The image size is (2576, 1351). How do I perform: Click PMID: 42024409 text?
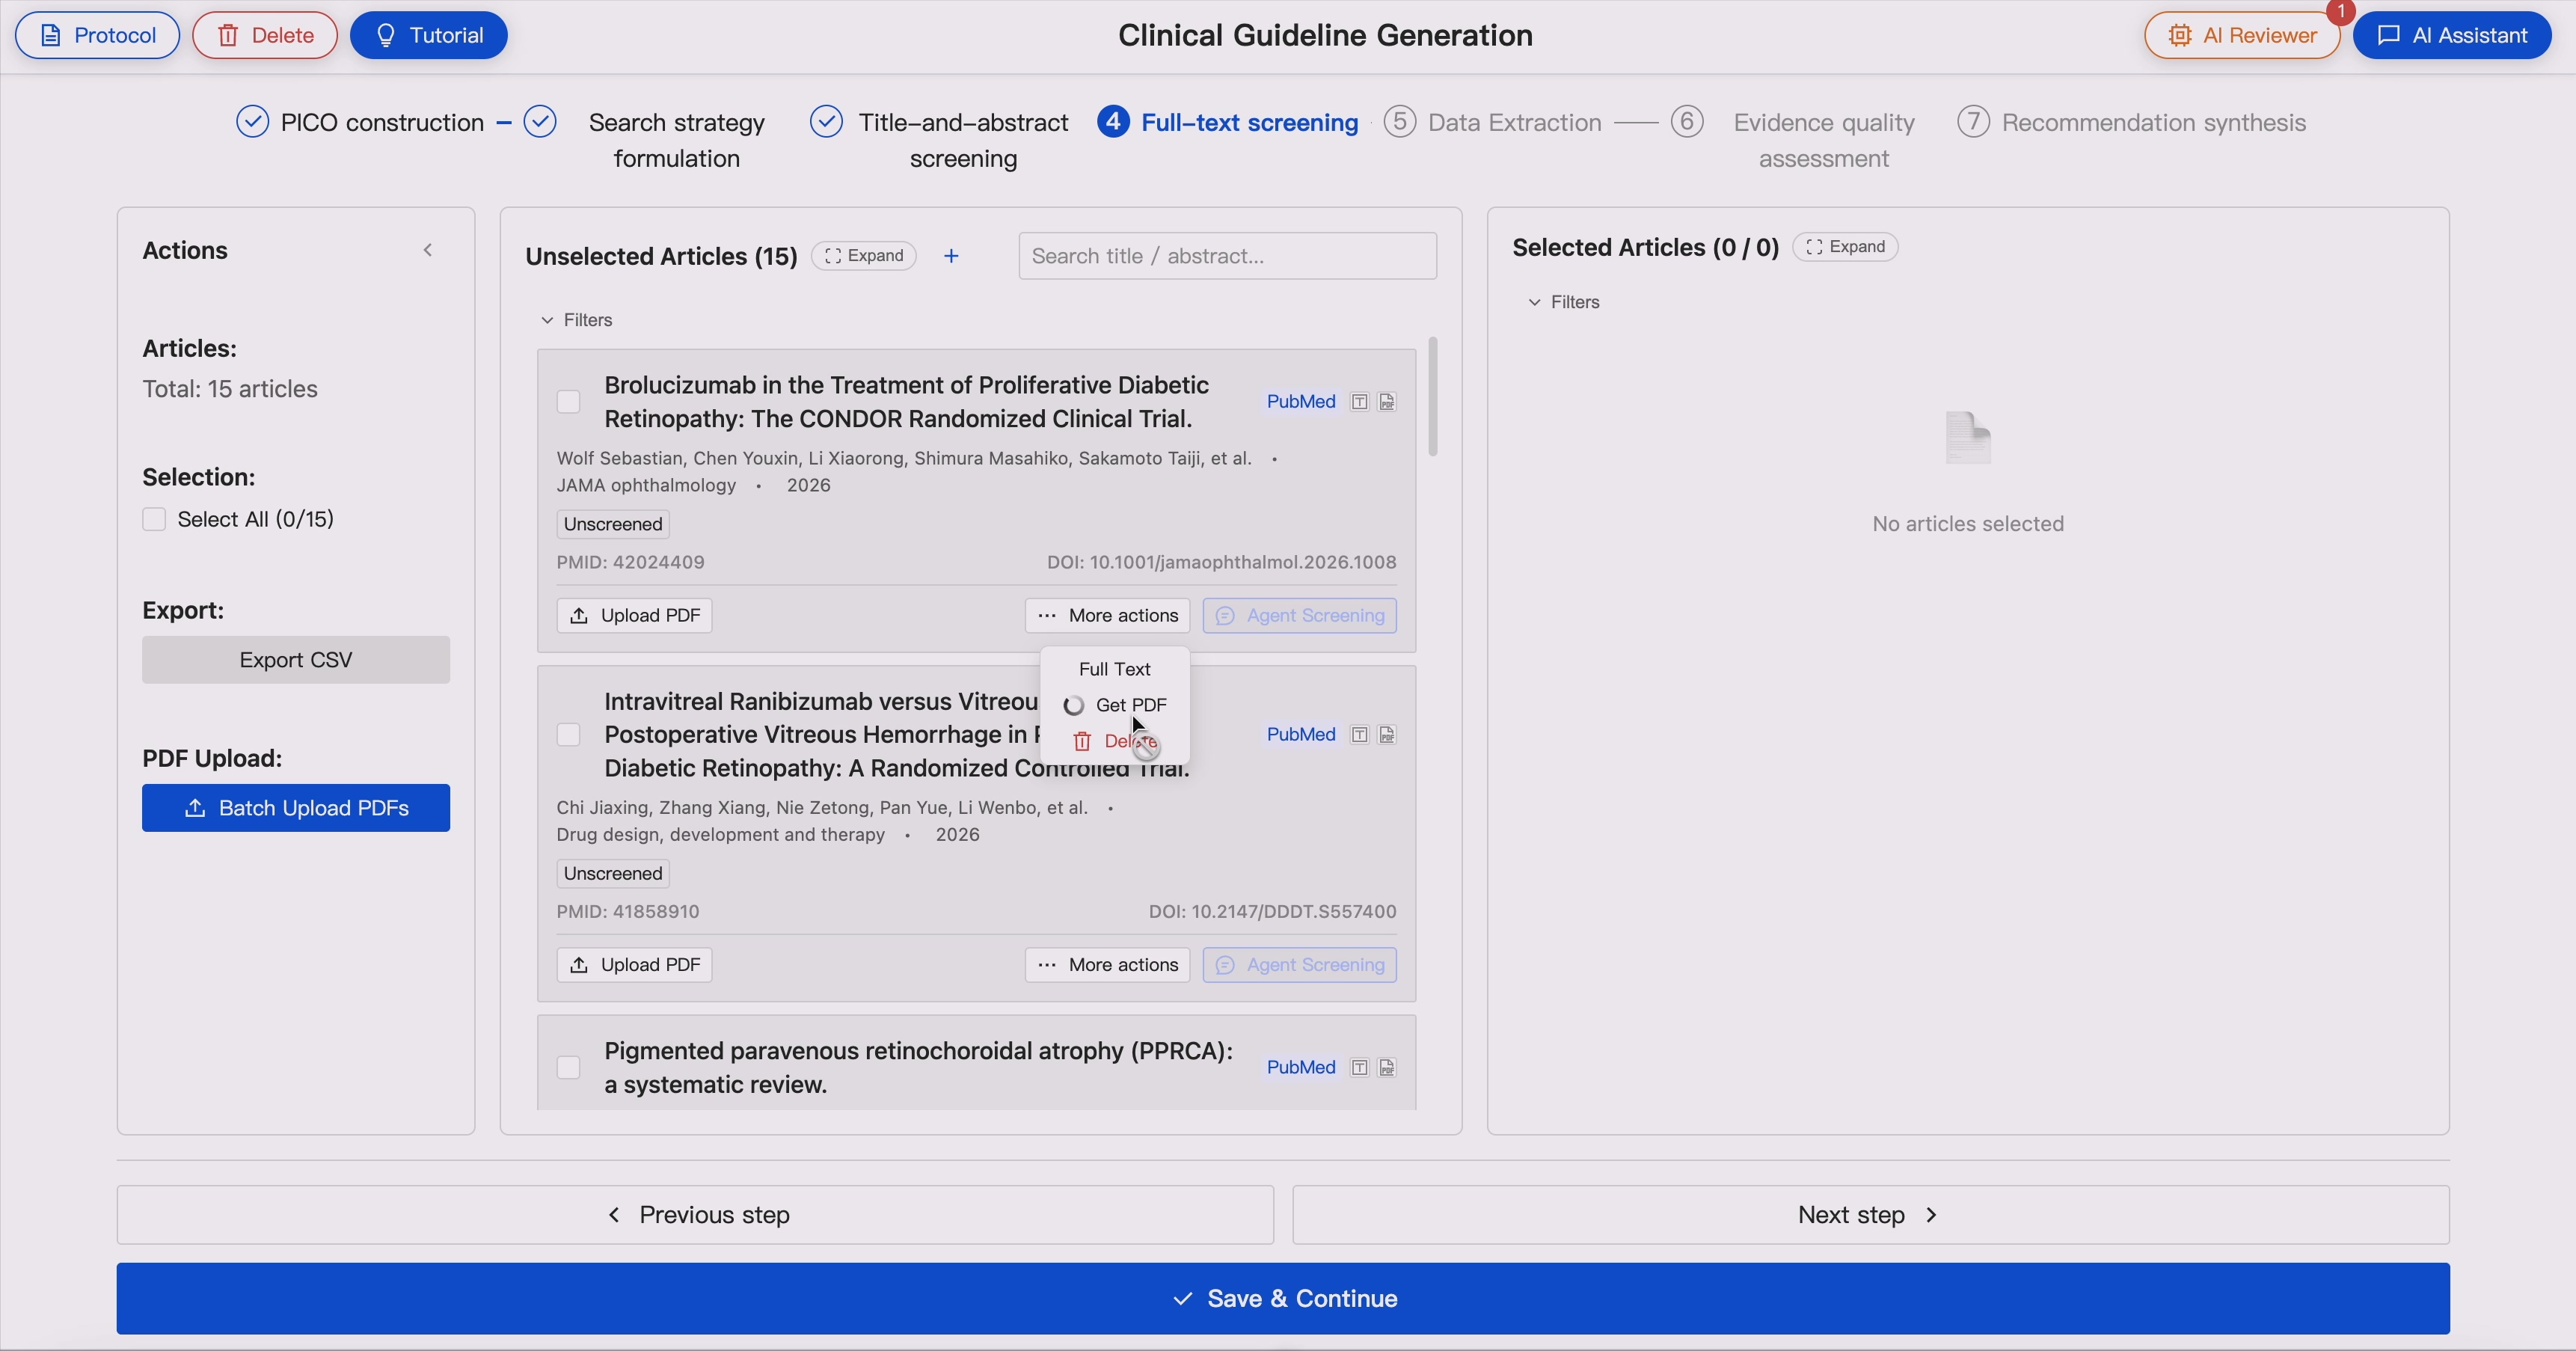pyautogui.click(x=630, y=562)
